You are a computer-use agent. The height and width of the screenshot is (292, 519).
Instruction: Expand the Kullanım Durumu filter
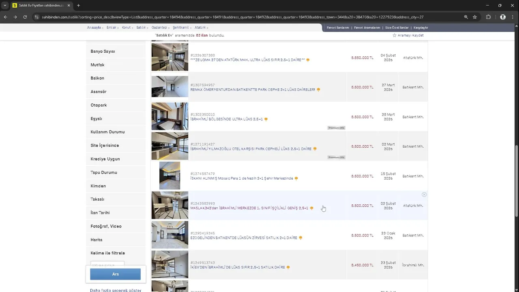point(115,132)
